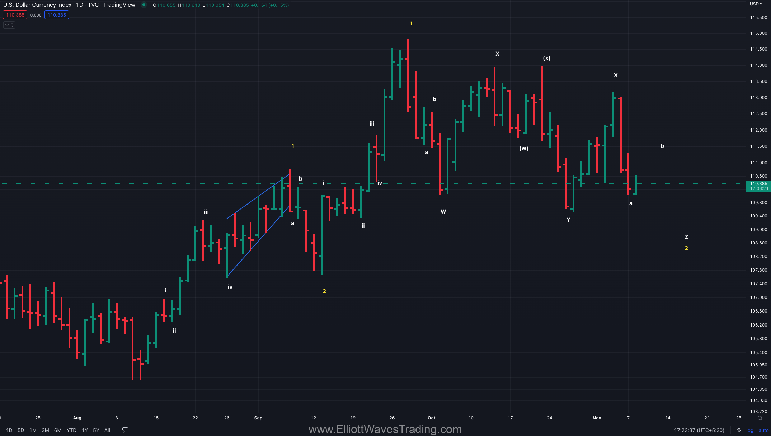Open chart settings gear icon
771x436 pixels.
coord(760,418)
